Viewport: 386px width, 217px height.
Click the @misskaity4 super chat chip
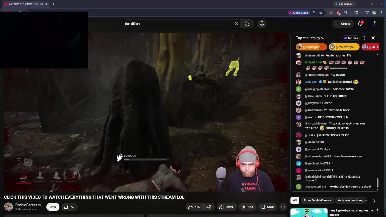tap(344, 47)
